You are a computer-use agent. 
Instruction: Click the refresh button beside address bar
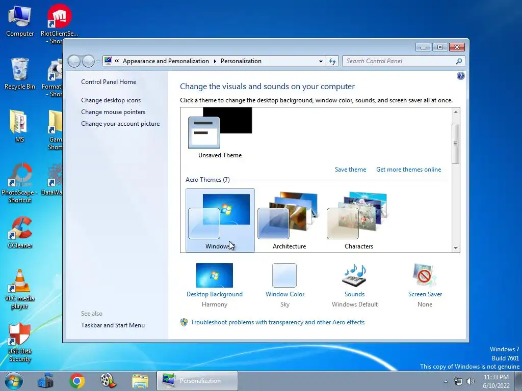332,61
